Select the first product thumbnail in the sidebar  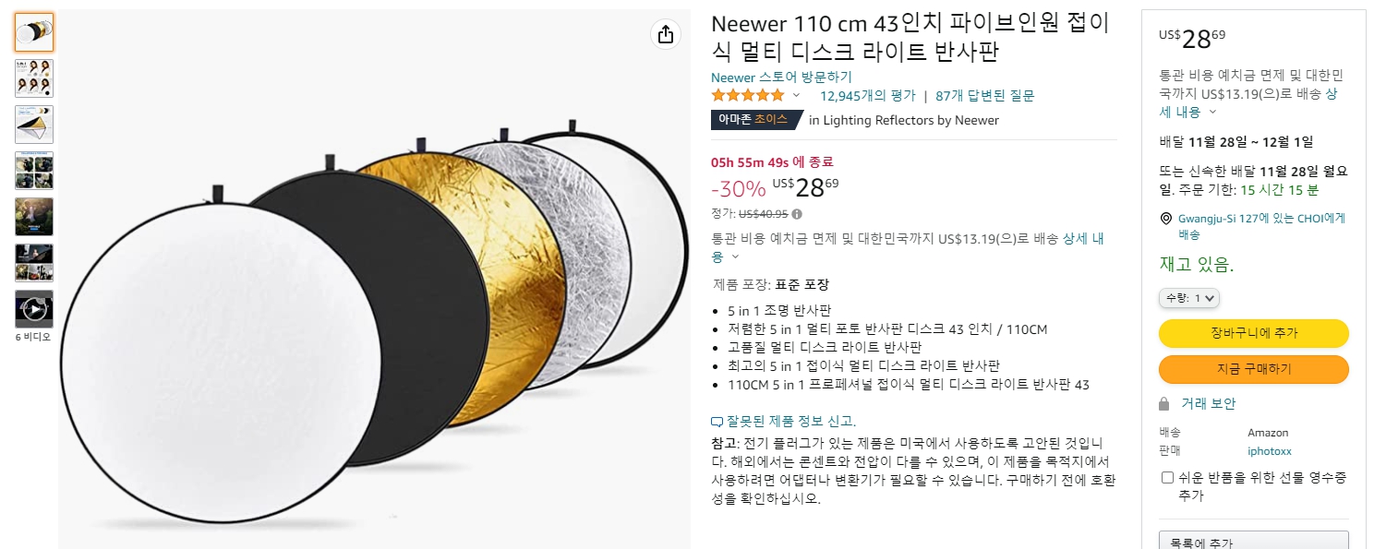pyautogui.click(x=33, y=30)
